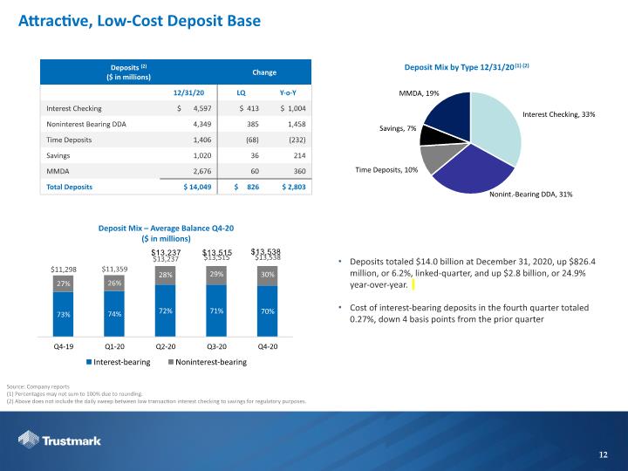Click the '385' LQ change value

click(x=253, y=124)
